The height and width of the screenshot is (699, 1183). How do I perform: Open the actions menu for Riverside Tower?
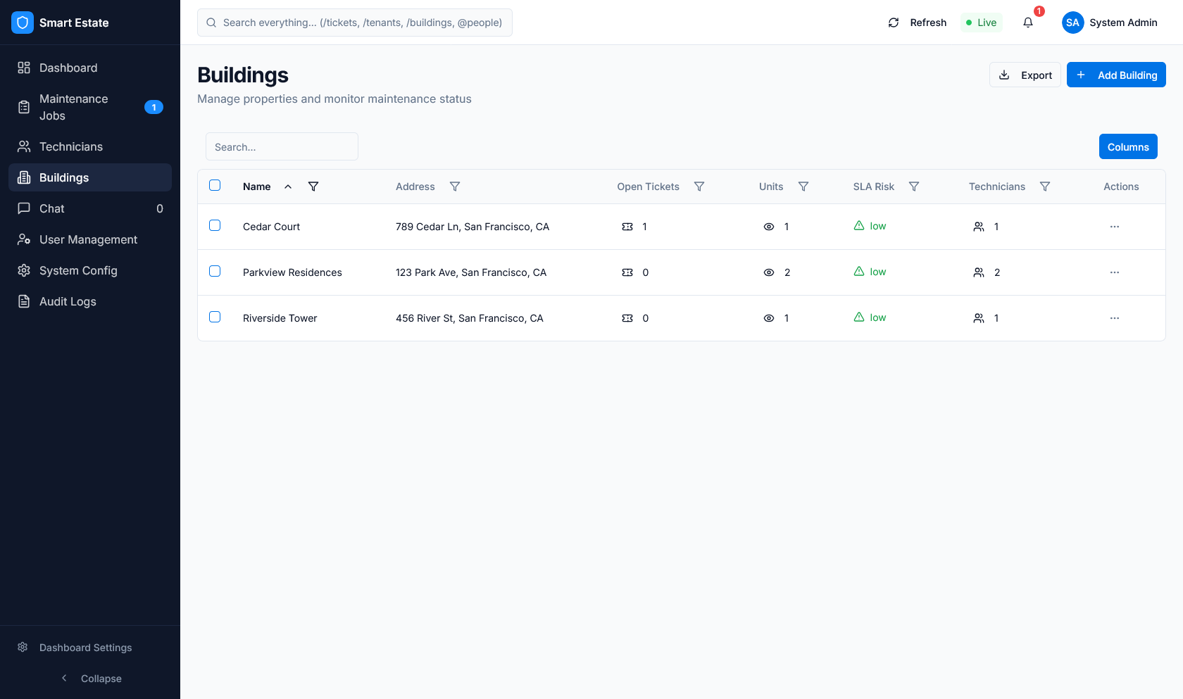coord(1115,318)
